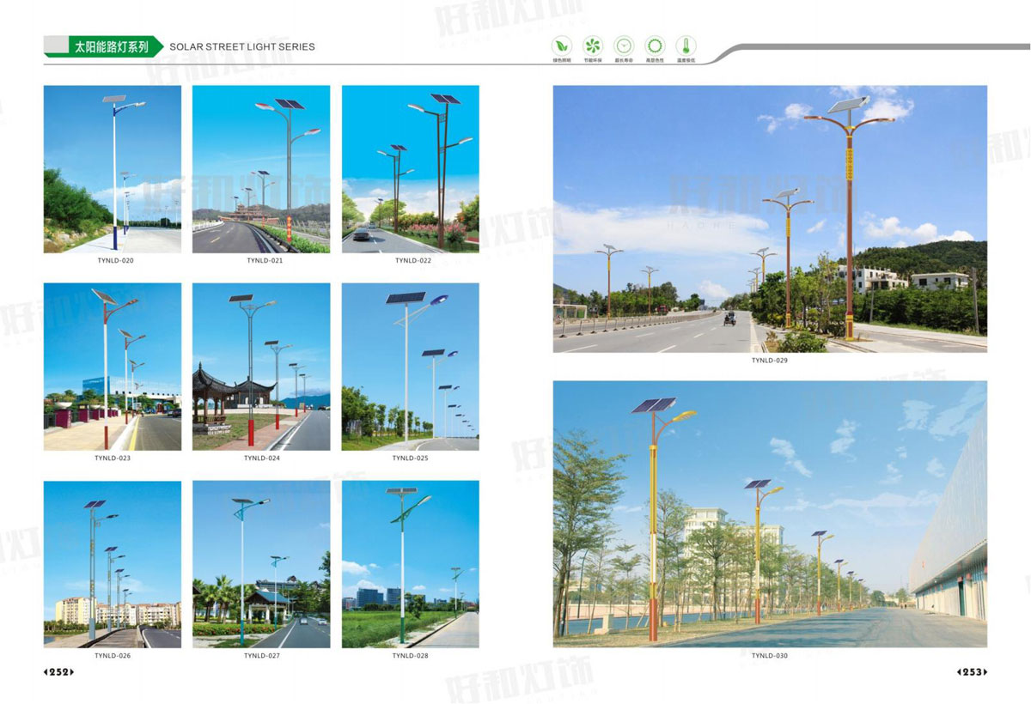Click the SOLAR STREET LIGHT SERIES title
Image resolution: width=1031 pixels, height=704 pixels.
pyautogui.click(x=242, y=47)
